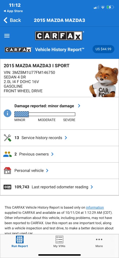The width and height of the screenshot is (119, 258).
Task: Tap the house personal vehicle icon
Action: (x=7, y=171)
